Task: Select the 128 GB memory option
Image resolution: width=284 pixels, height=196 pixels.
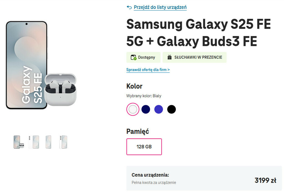Action: pyautogui.click(x=144, y=147)
